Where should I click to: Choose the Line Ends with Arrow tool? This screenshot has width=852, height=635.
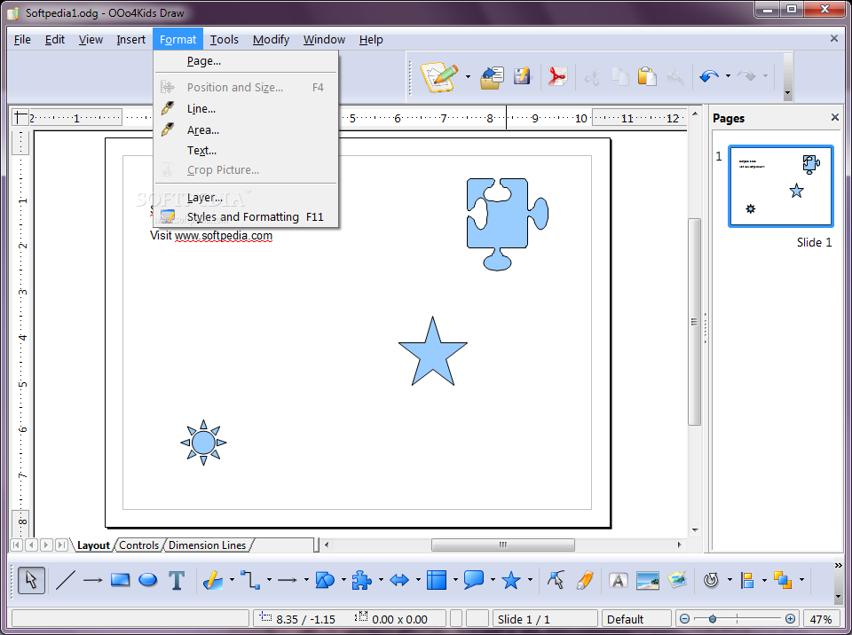point(92,580)
